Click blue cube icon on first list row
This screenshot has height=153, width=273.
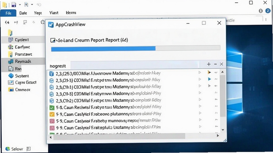point(52,74)
